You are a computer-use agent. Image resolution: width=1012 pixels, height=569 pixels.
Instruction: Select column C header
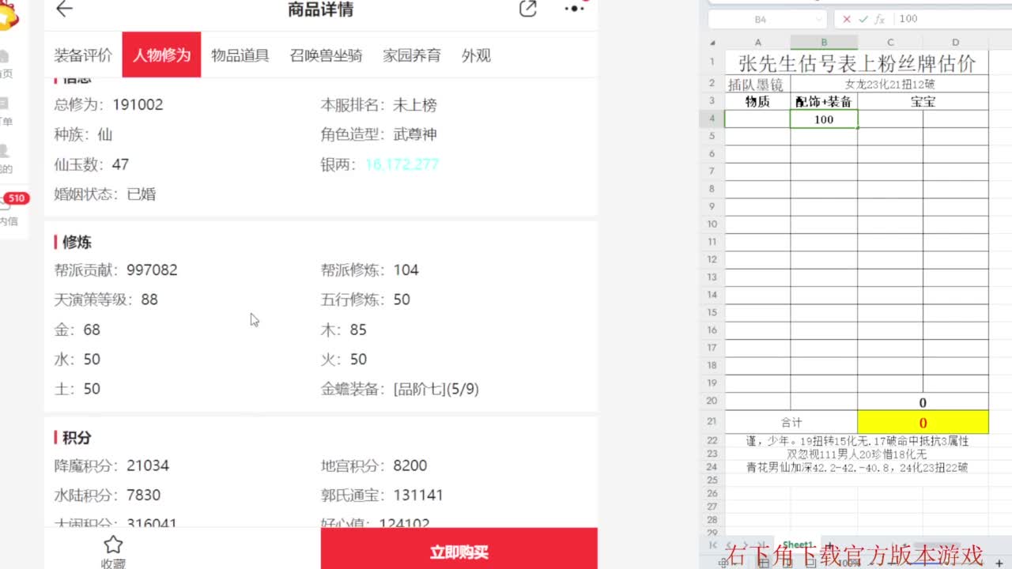coord(890,43)
